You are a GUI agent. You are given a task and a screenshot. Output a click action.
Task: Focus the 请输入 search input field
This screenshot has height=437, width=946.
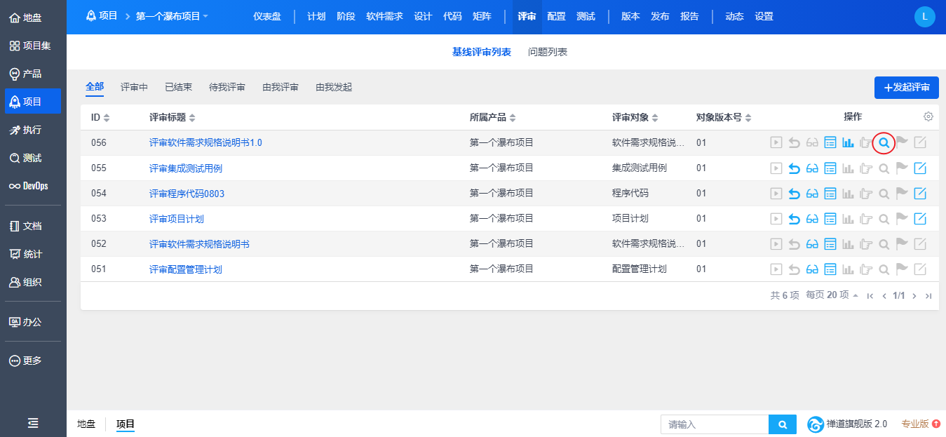click(714, 424)
